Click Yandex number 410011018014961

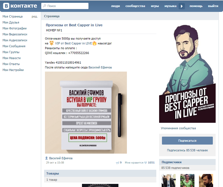[68, 63]
